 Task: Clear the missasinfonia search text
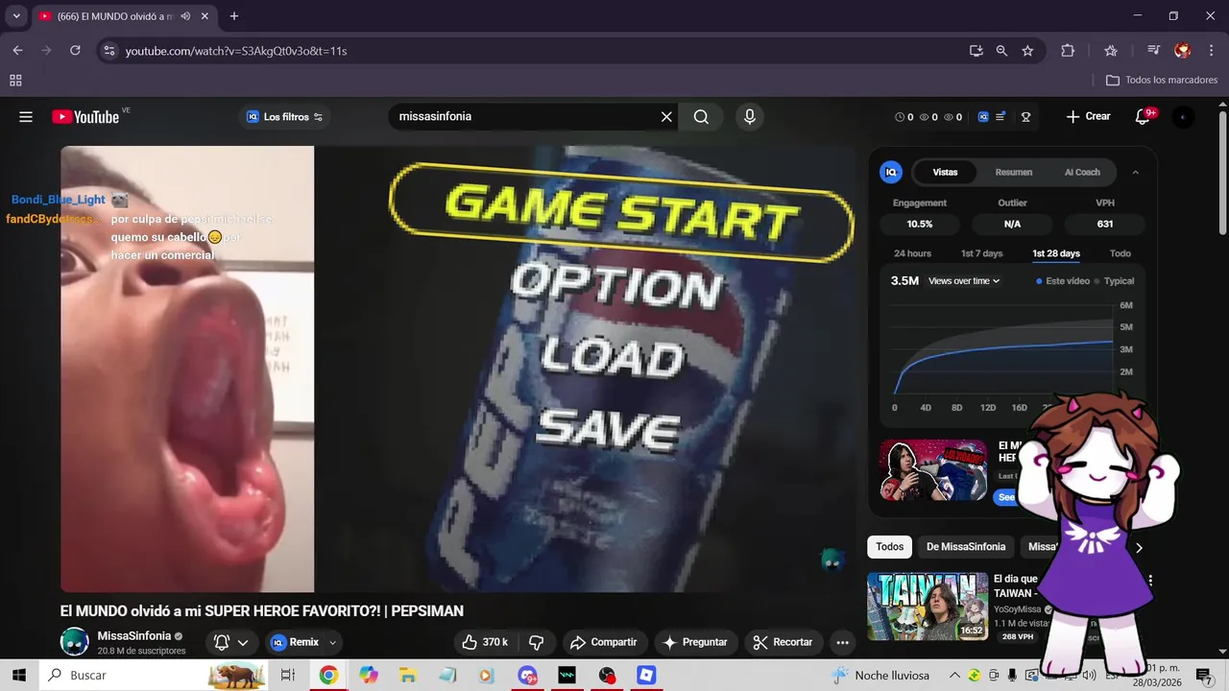tap(666, 117)
